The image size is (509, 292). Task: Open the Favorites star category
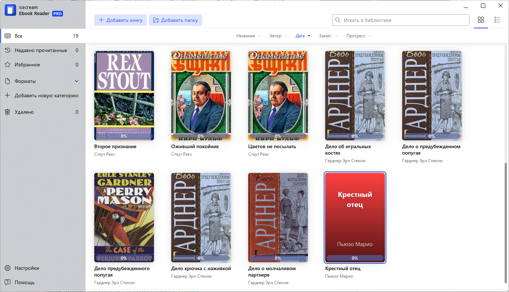pos(8,65)
